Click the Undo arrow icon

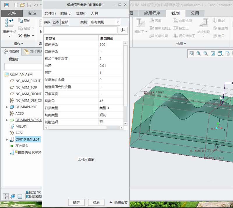pyautogui.click(x=36, y=5)
